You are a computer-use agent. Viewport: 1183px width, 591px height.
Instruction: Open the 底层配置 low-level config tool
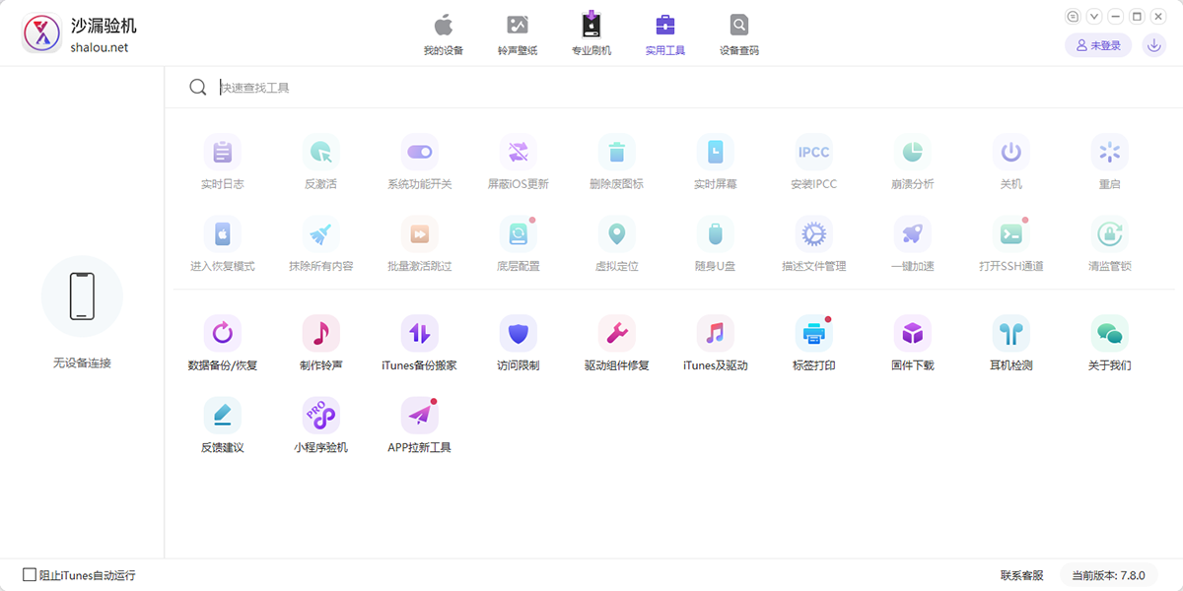coord(519,244)
